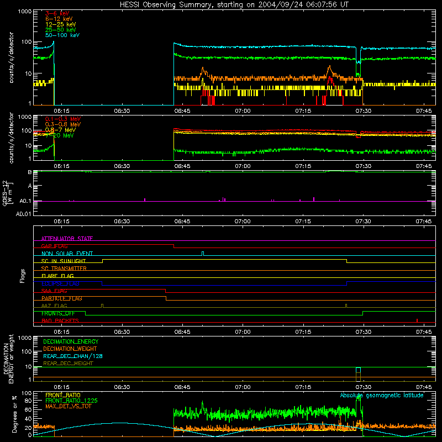Select the 50-100 keV legend label
The height and width of the screenshot is (442, 442).
tap(62, 35)
